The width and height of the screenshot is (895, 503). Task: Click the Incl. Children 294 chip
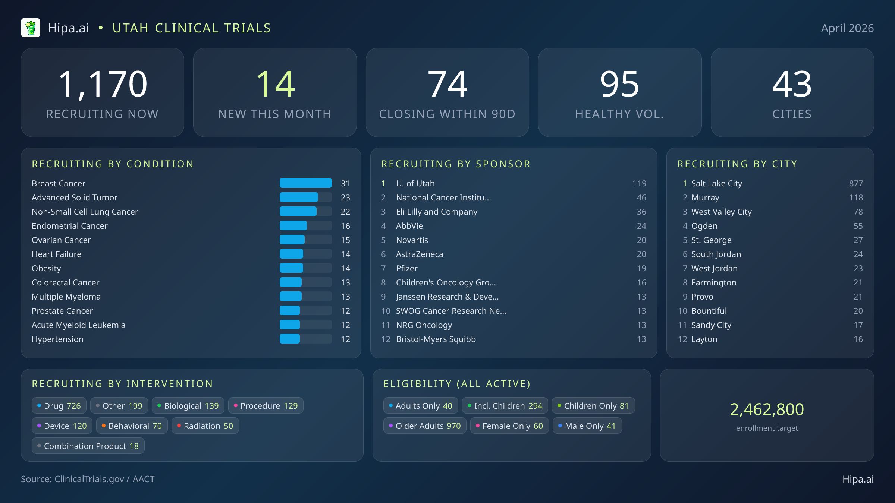pyautogui.click(x=505, y=406)
